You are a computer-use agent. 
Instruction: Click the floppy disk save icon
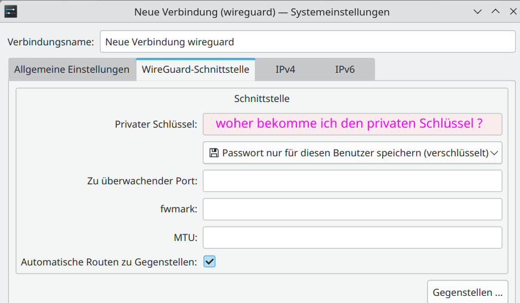point(213,153)
